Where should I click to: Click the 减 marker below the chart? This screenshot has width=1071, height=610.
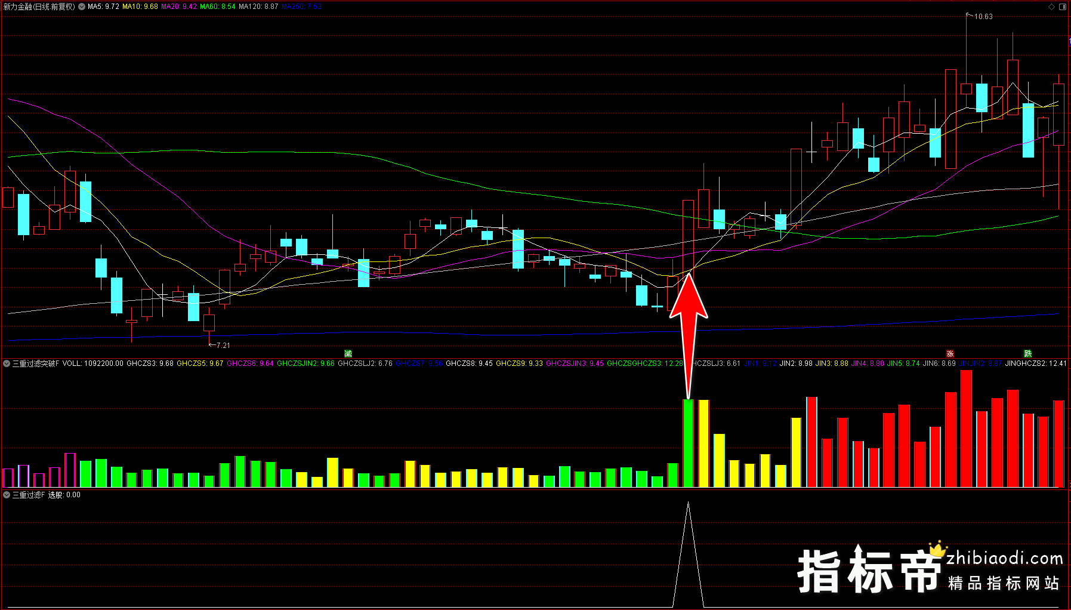[x=348, y=354]
